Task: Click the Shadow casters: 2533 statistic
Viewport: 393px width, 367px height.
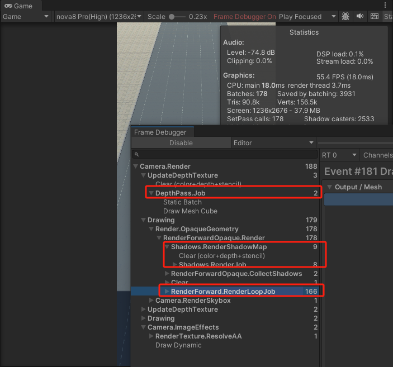Action: coord(339,119)
